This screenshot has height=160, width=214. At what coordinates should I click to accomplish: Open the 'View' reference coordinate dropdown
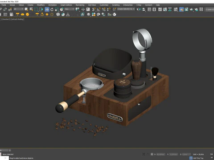pyautogui.click(x=70, y=9)
